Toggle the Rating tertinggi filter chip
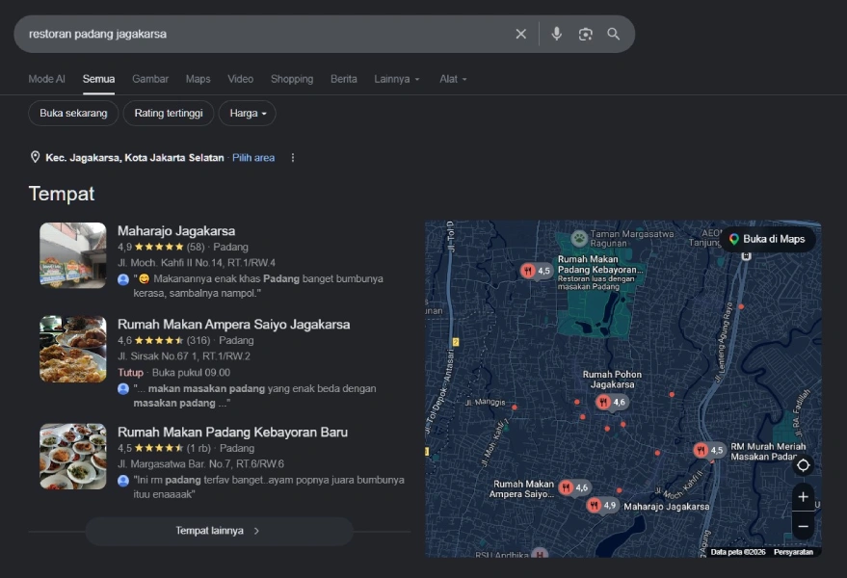The height and width of the screenshot is (578, 847). [x=169, y=114]
